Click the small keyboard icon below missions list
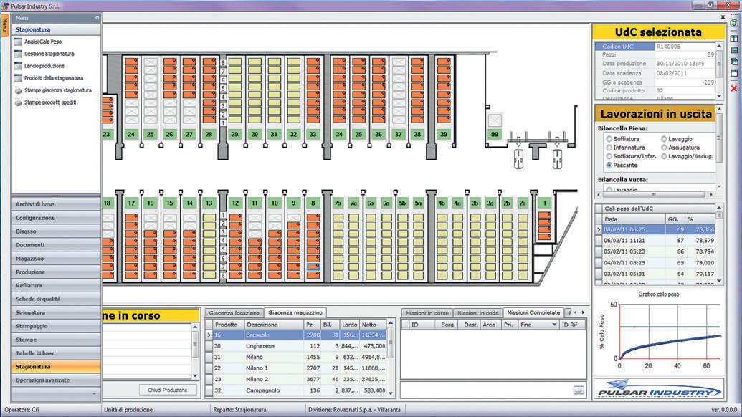 click(579, 390)
